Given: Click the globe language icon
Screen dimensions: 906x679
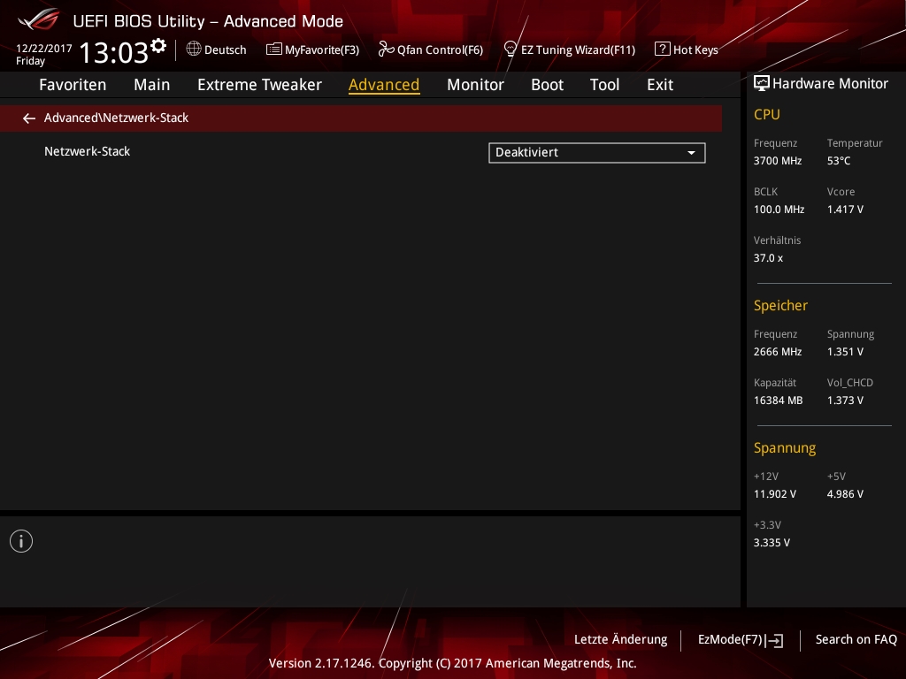Looking at the screenshot, I should click(x=194, y=50).
